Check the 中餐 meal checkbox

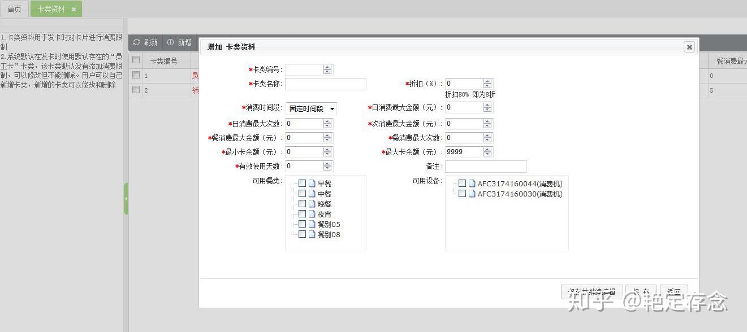(302, 194)
